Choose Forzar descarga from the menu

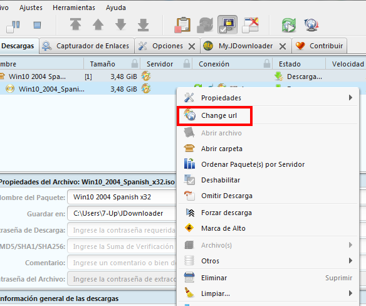click(268, 213)
